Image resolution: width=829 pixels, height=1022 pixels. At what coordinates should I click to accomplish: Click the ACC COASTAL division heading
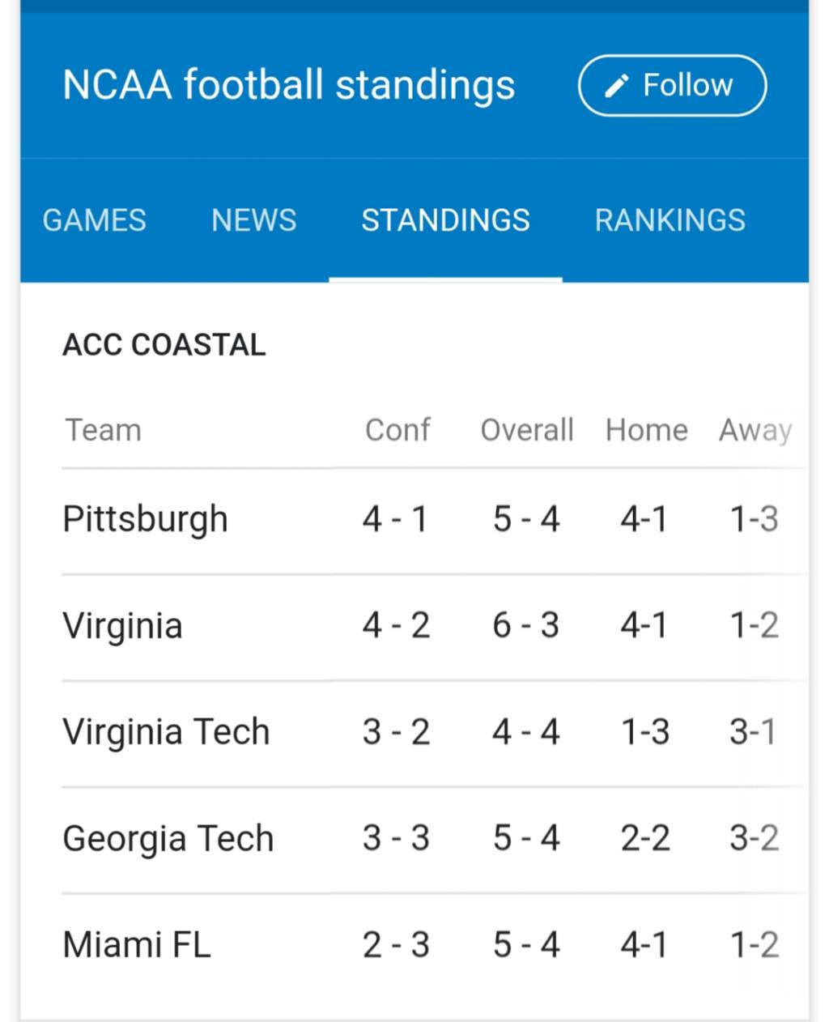tap(164, 345)
